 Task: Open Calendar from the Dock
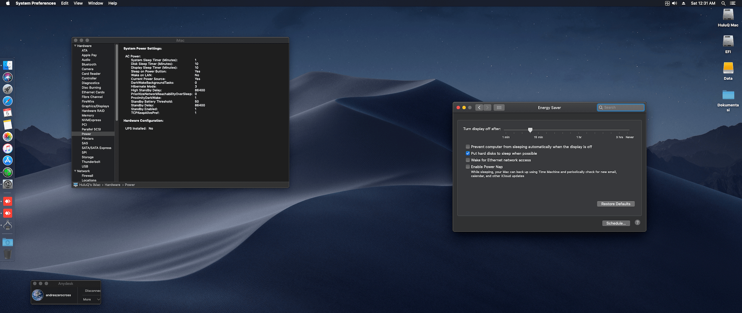click(x=8, y=113)
